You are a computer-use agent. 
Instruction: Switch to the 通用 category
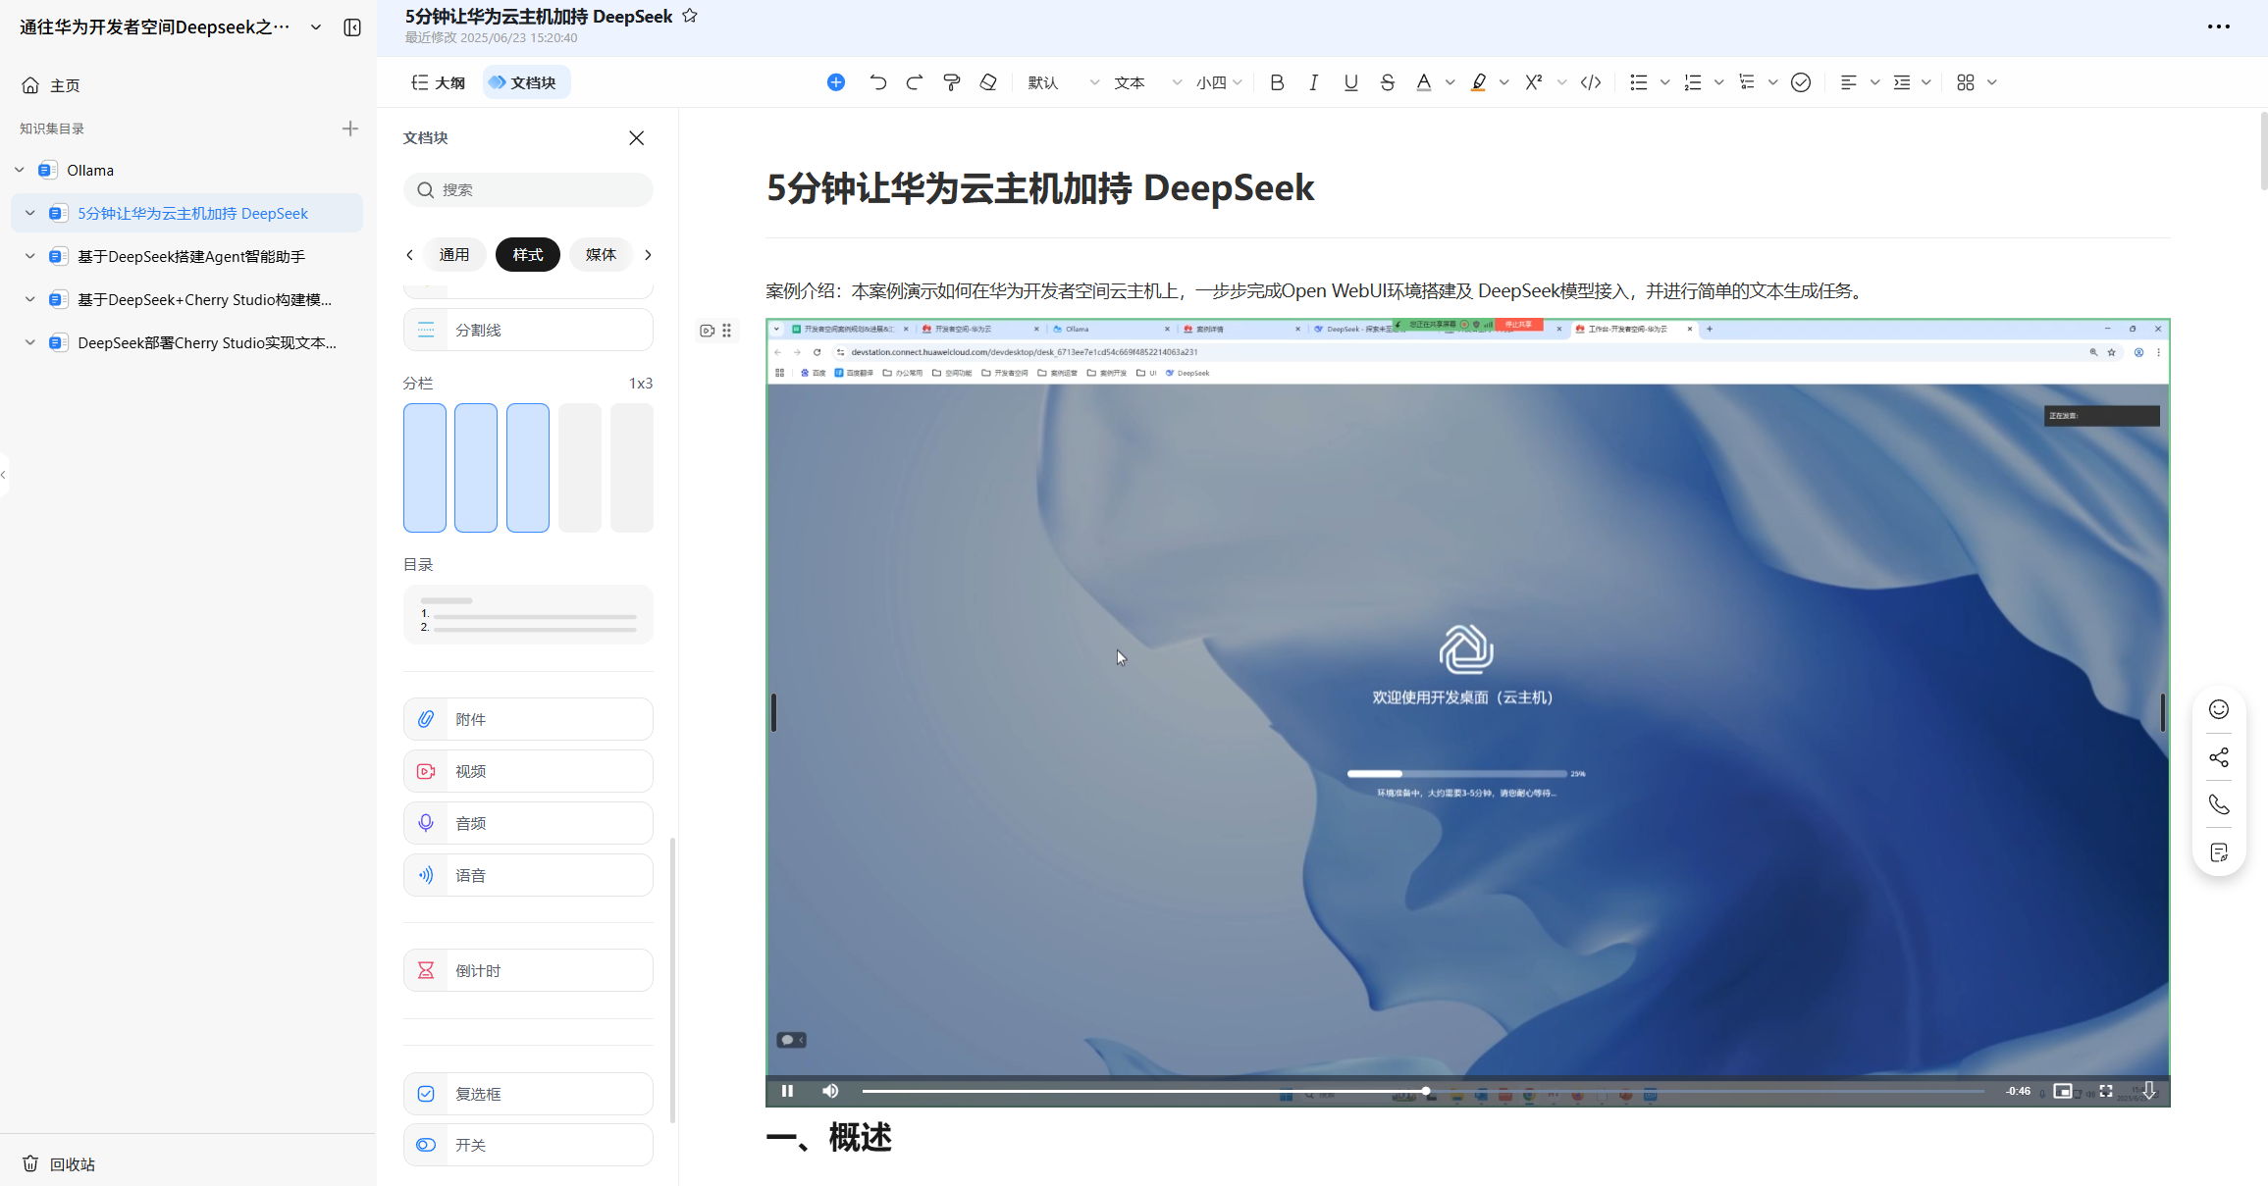[454, 255]
